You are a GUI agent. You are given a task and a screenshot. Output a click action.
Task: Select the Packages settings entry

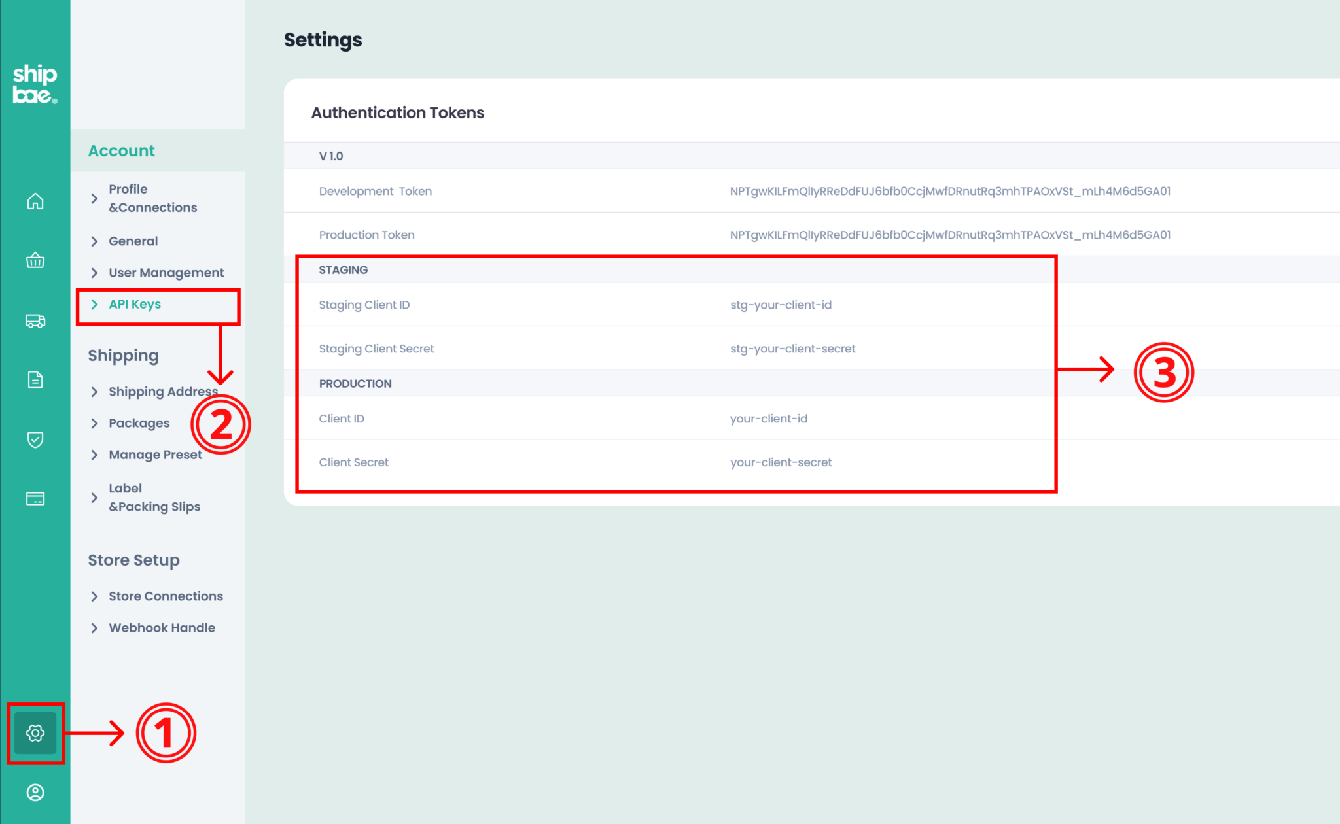139,423
